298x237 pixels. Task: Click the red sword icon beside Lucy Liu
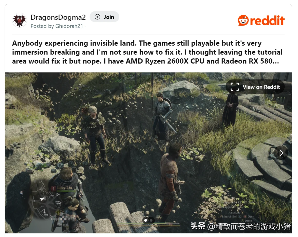point(54,188)
